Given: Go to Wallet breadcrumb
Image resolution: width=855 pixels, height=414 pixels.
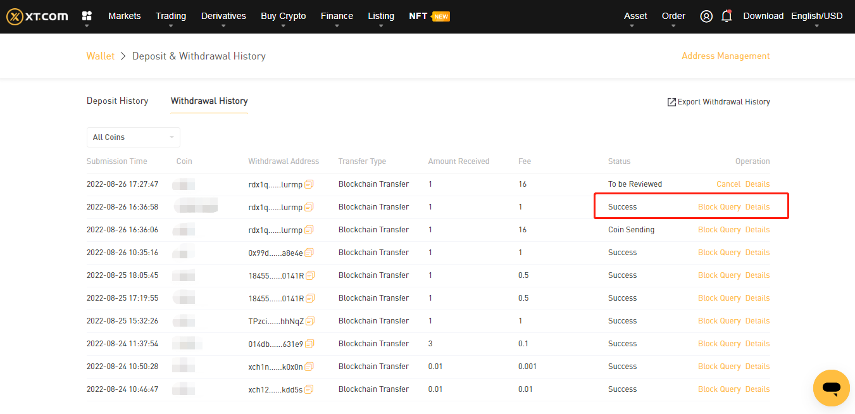Looking at the screenshot, I should tap(100, 56).
